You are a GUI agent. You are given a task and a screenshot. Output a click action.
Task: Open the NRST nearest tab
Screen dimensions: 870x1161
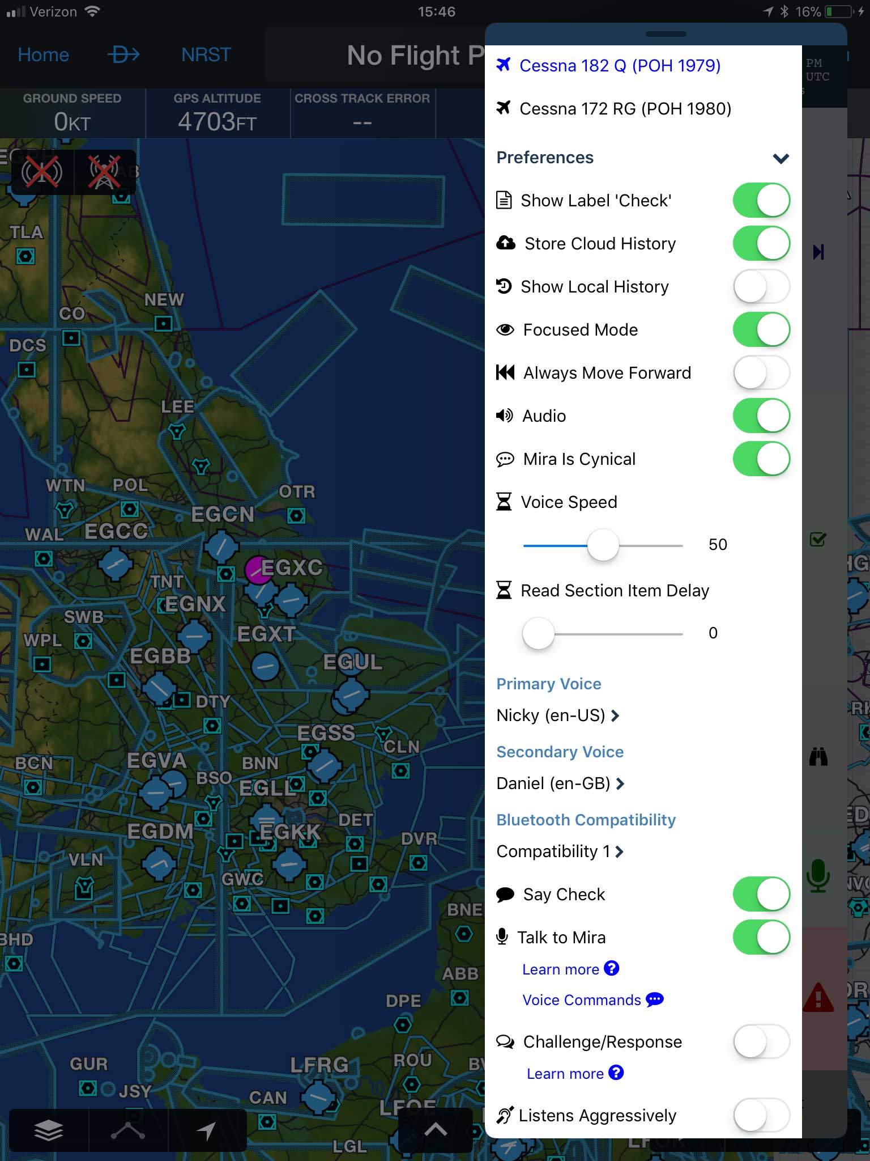(x=206, y=55)
